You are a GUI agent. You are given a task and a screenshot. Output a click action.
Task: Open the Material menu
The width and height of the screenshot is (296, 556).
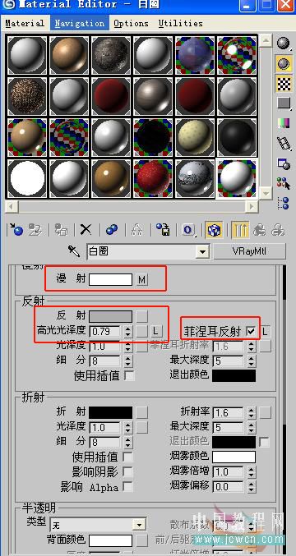click(25, 23)
